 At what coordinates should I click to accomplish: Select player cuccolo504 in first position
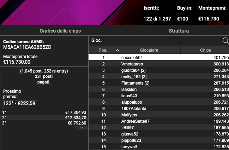tap(158, 57)
